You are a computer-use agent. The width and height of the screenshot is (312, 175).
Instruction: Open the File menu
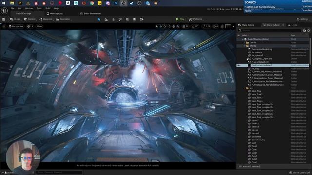(12, 9)
